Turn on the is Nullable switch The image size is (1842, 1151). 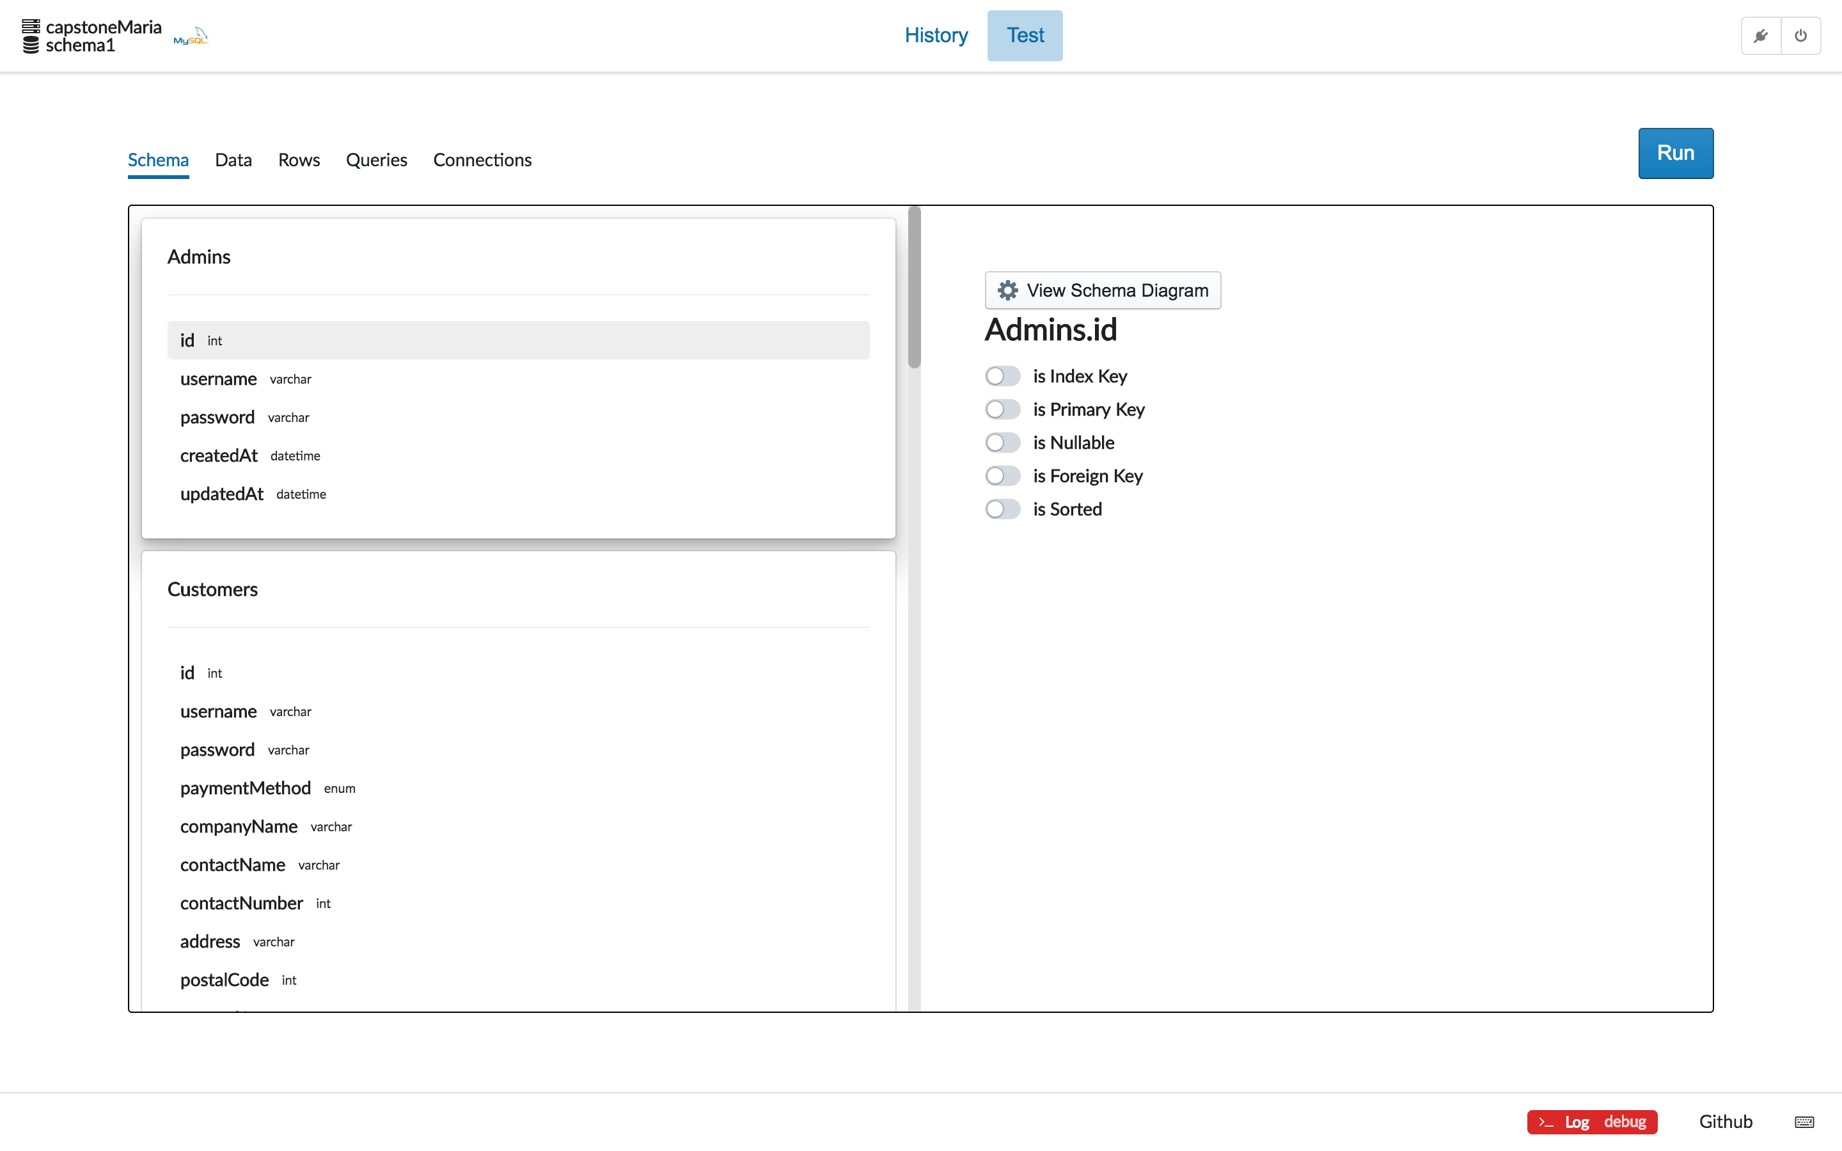click(1002, 442)
